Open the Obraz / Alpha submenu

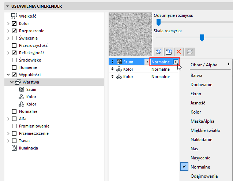tap(206, 65)
